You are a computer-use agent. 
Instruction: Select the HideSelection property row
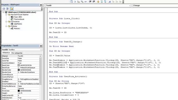tap(21, 98)
